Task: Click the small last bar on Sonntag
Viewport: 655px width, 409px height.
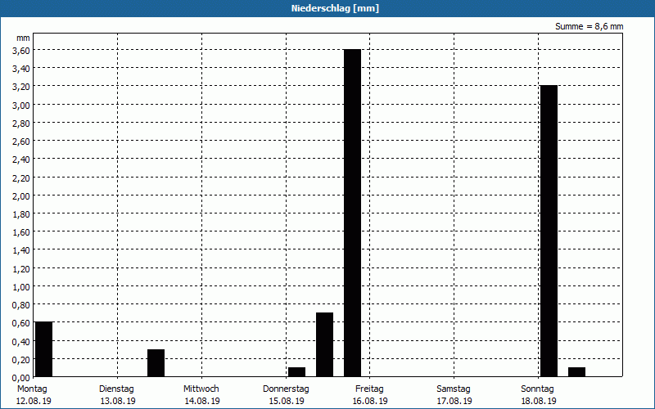Action: click(x=577, y=372)
